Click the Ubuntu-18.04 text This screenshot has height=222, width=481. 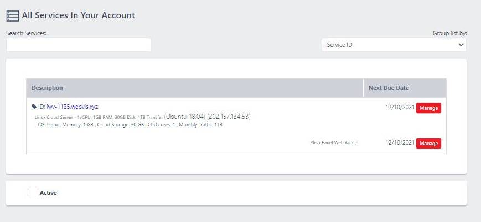coord(185,117)
